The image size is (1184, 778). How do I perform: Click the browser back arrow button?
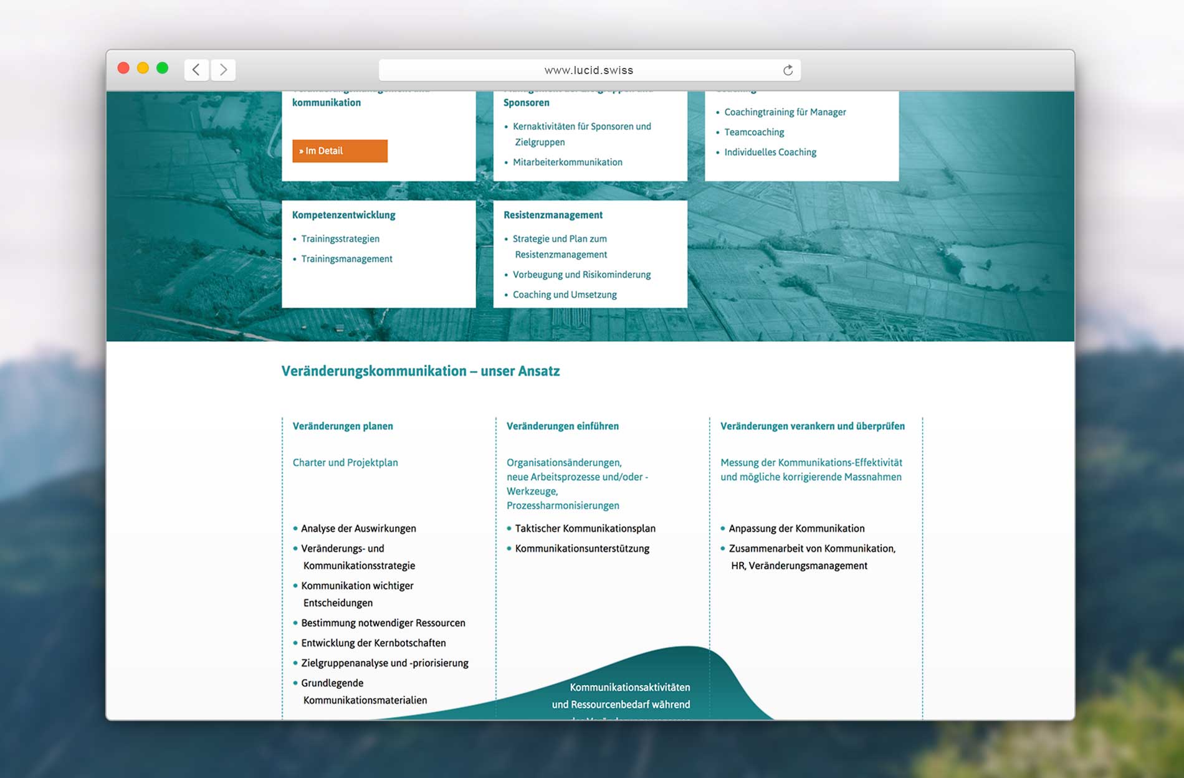(196, 69)
